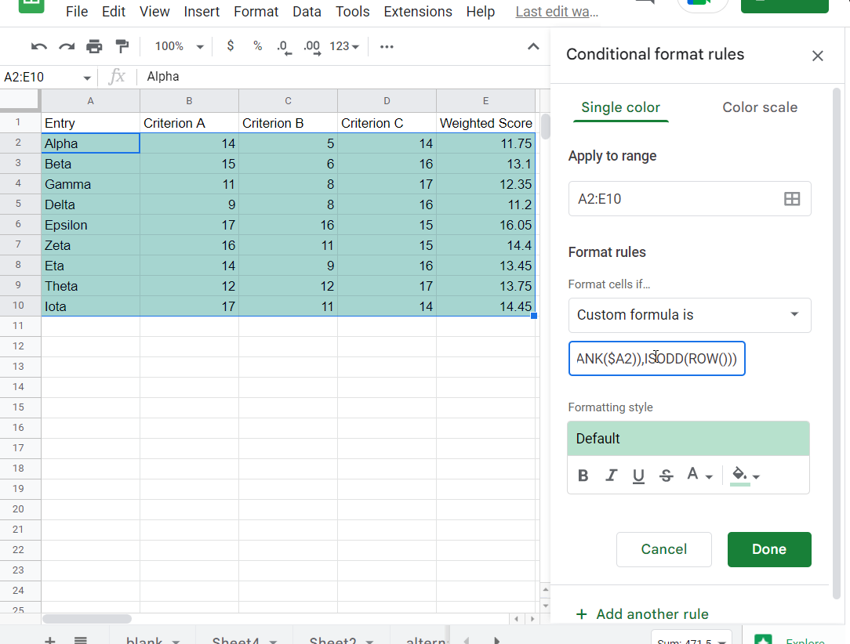Format as currency with dollar icon

(x=231, y=46)
